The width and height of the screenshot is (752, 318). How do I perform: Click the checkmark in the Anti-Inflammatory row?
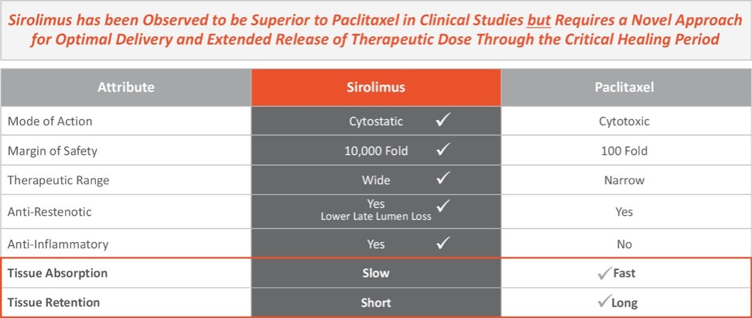coord(443,243)
